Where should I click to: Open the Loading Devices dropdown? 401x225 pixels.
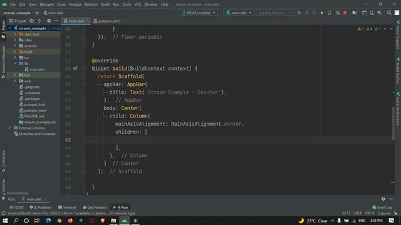click(x=274, y=12)
